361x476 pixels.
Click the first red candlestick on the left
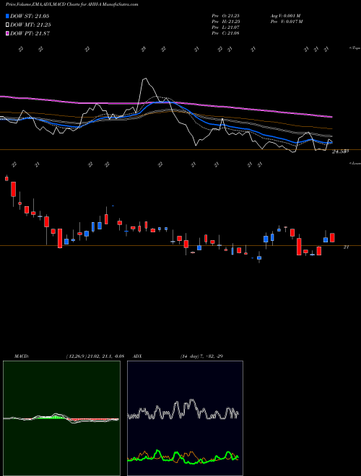6,178
